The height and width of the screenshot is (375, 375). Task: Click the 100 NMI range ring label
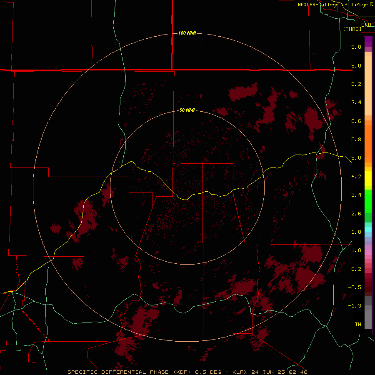tap(187, 33)
